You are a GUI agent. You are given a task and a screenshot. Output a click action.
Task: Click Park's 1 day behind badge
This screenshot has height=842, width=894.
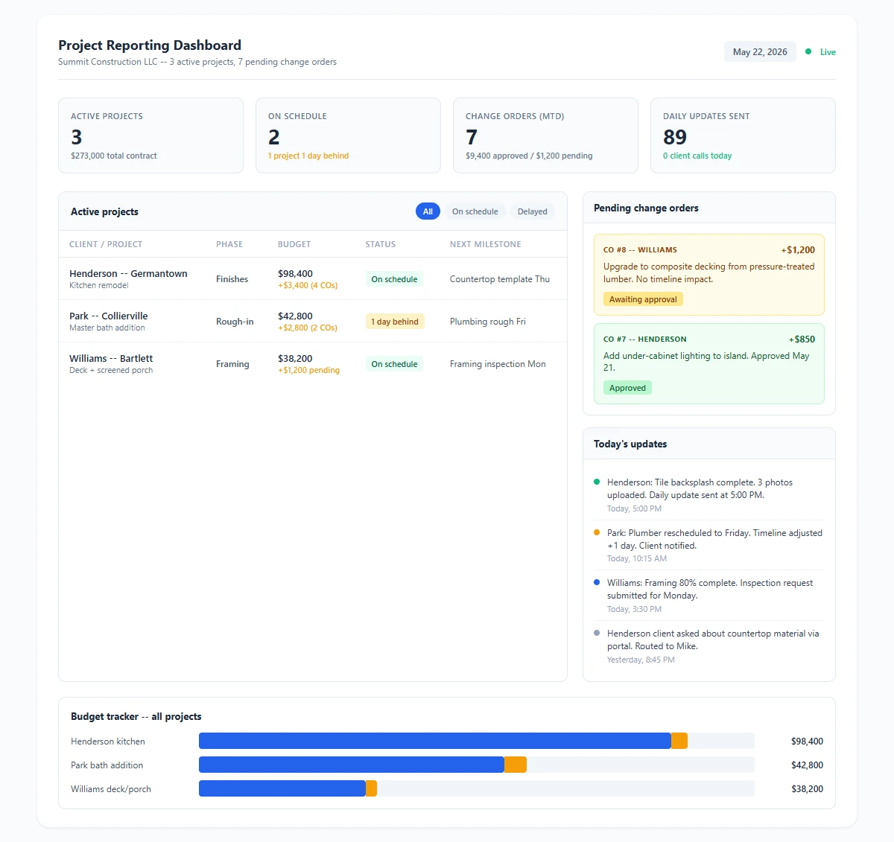[x=395, y=322]
